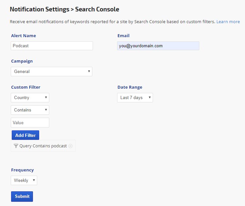Click the Date Range label

tap(130, 87)
